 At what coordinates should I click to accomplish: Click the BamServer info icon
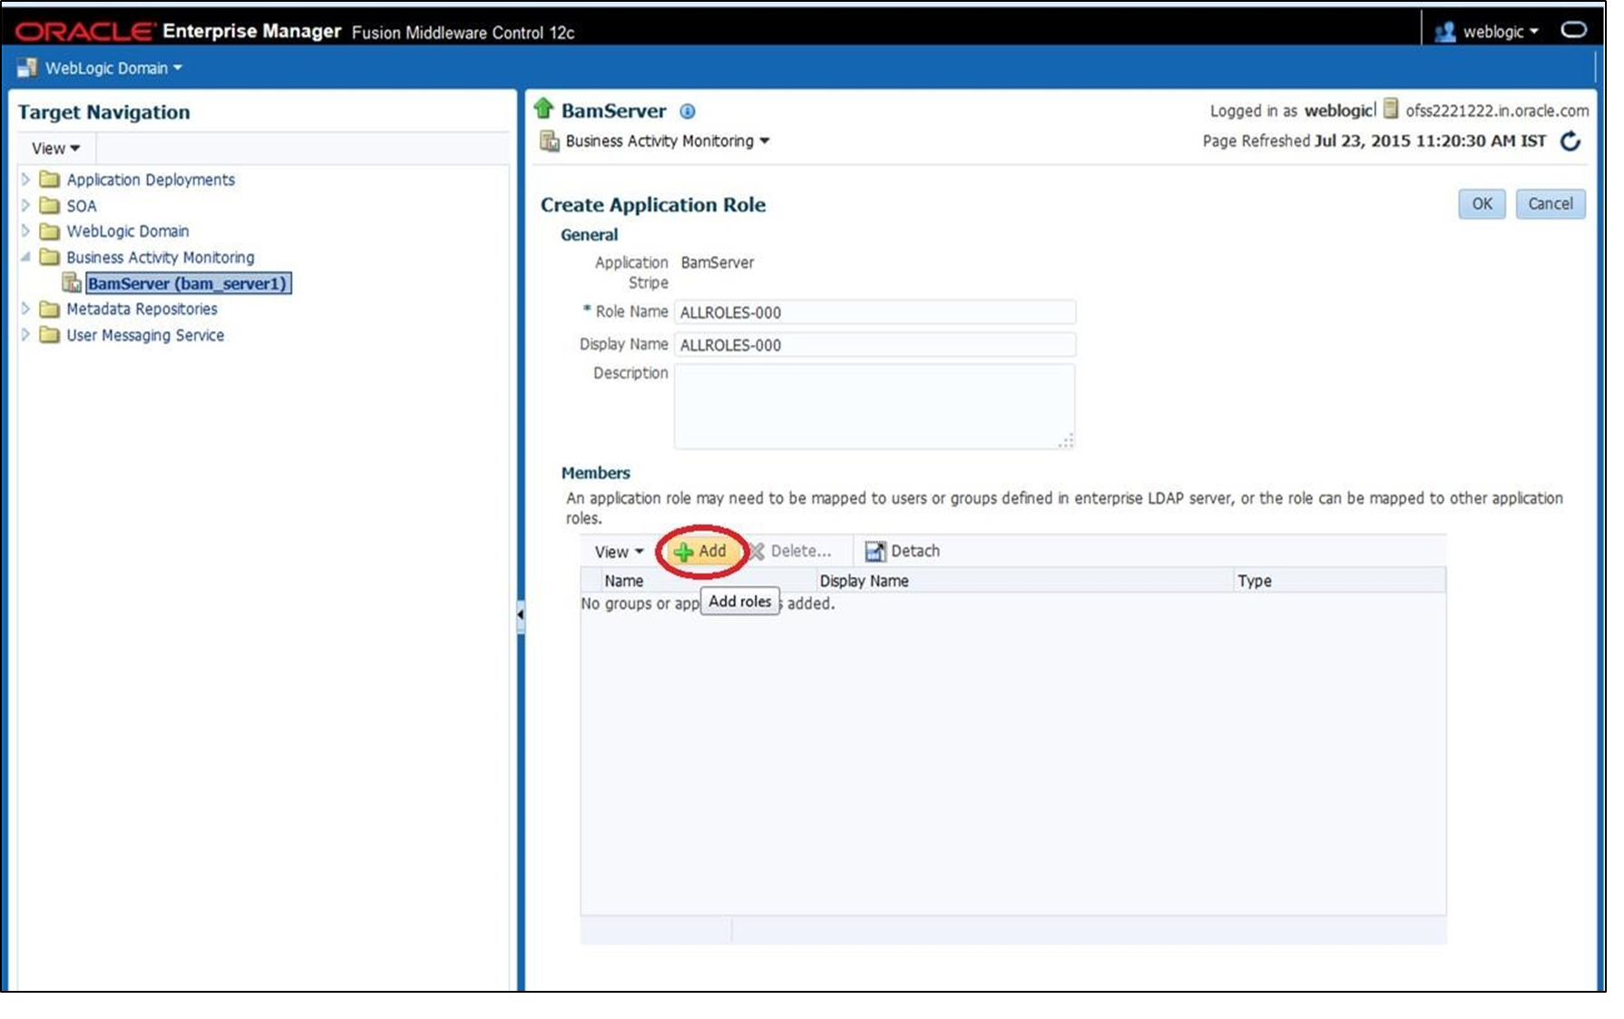coord(688,112)
